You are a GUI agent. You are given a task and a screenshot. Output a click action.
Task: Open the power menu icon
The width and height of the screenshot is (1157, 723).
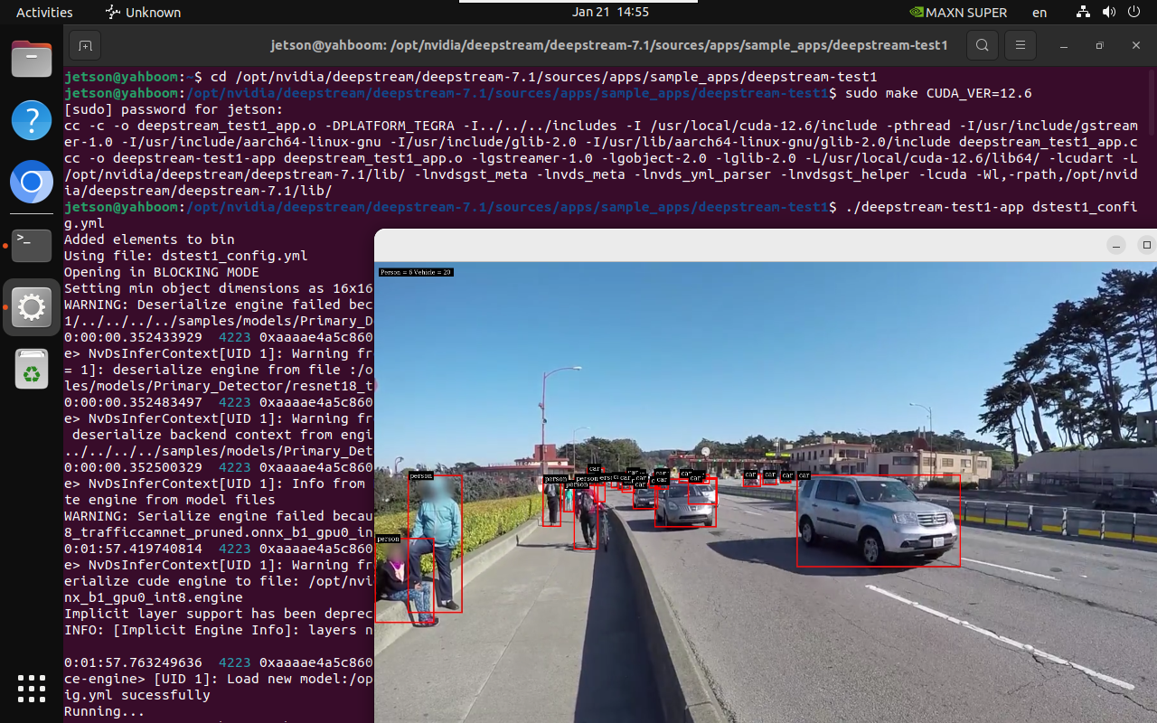pos(1133,13)
